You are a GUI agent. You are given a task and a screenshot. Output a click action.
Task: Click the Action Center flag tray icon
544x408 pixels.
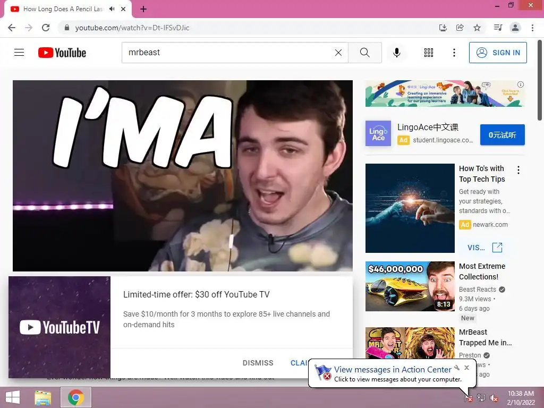[469, 397]
